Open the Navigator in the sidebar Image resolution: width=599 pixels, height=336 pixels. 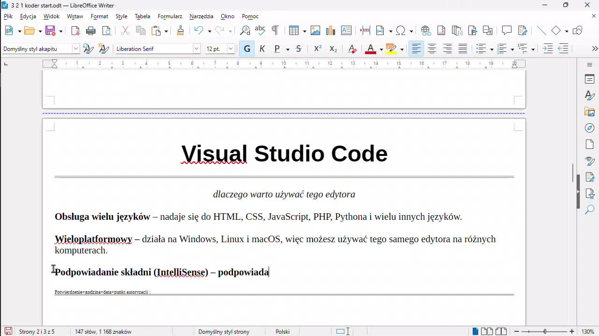[590, 128]
